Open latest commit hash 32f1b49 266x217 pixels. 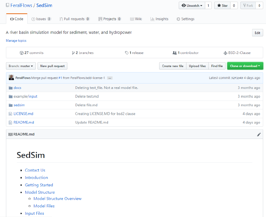(x=237, y=78)
